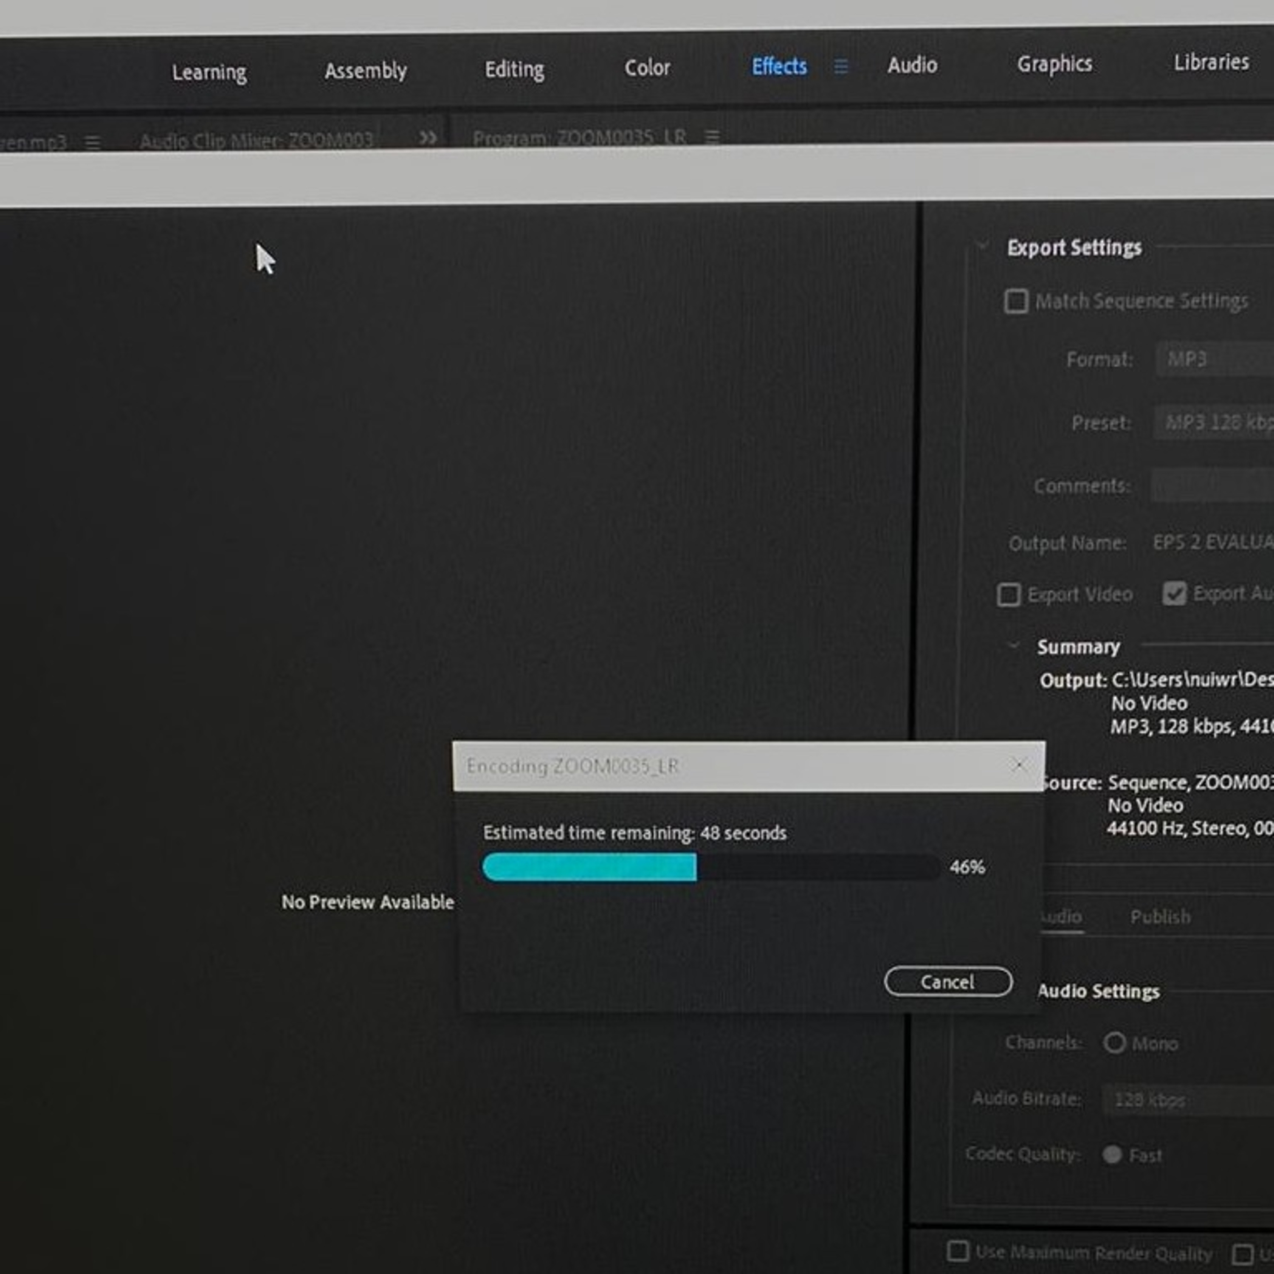Close the Encoding ZOOM0035_LR dialog
1274x1274 pixels.
(1019, 765)
